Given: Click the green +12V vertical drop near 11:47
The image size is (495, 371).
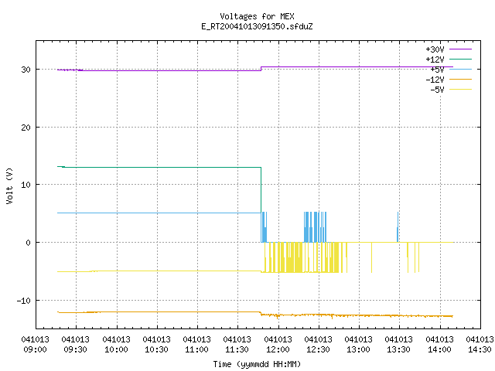Looking at the screenshot, I should 261,190.
